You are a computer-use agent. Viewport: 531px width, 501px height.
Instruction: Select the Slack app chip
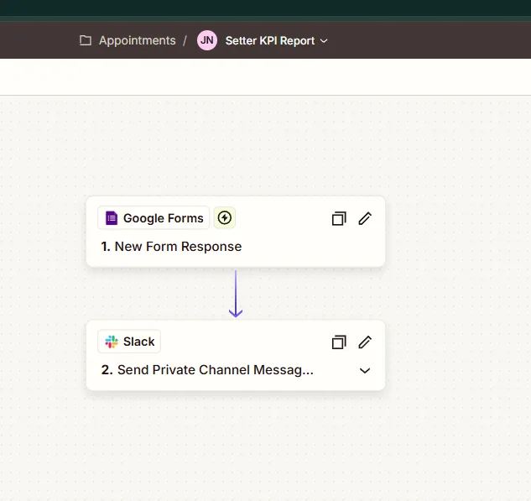(x=129, y=342)
